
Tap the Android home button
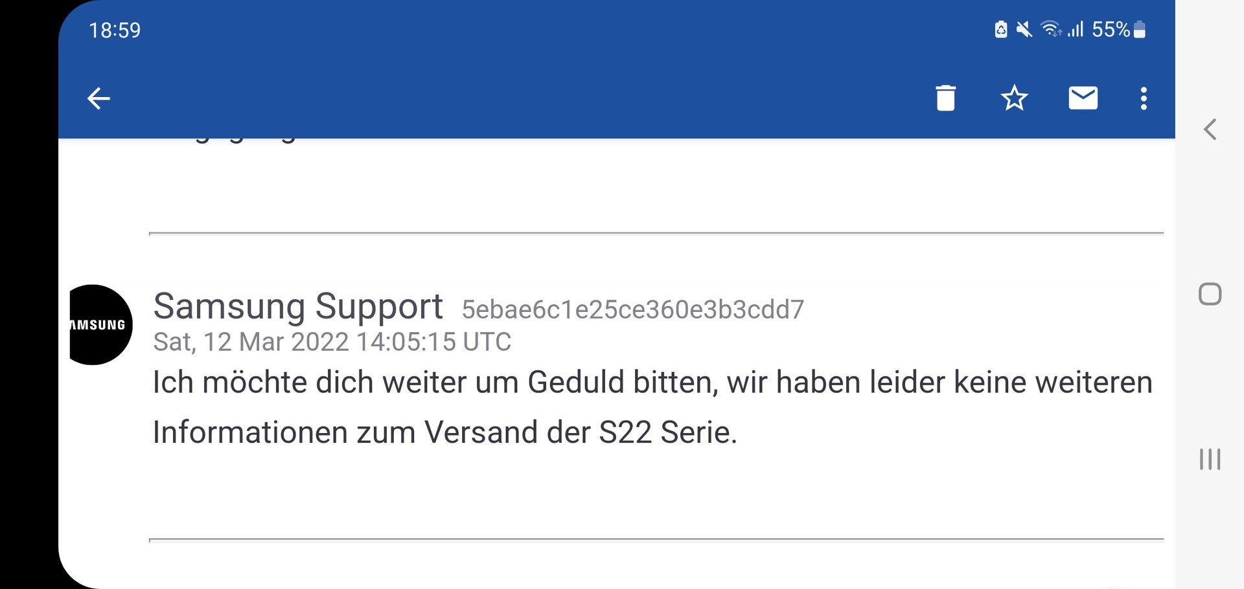click(1210, 294)
